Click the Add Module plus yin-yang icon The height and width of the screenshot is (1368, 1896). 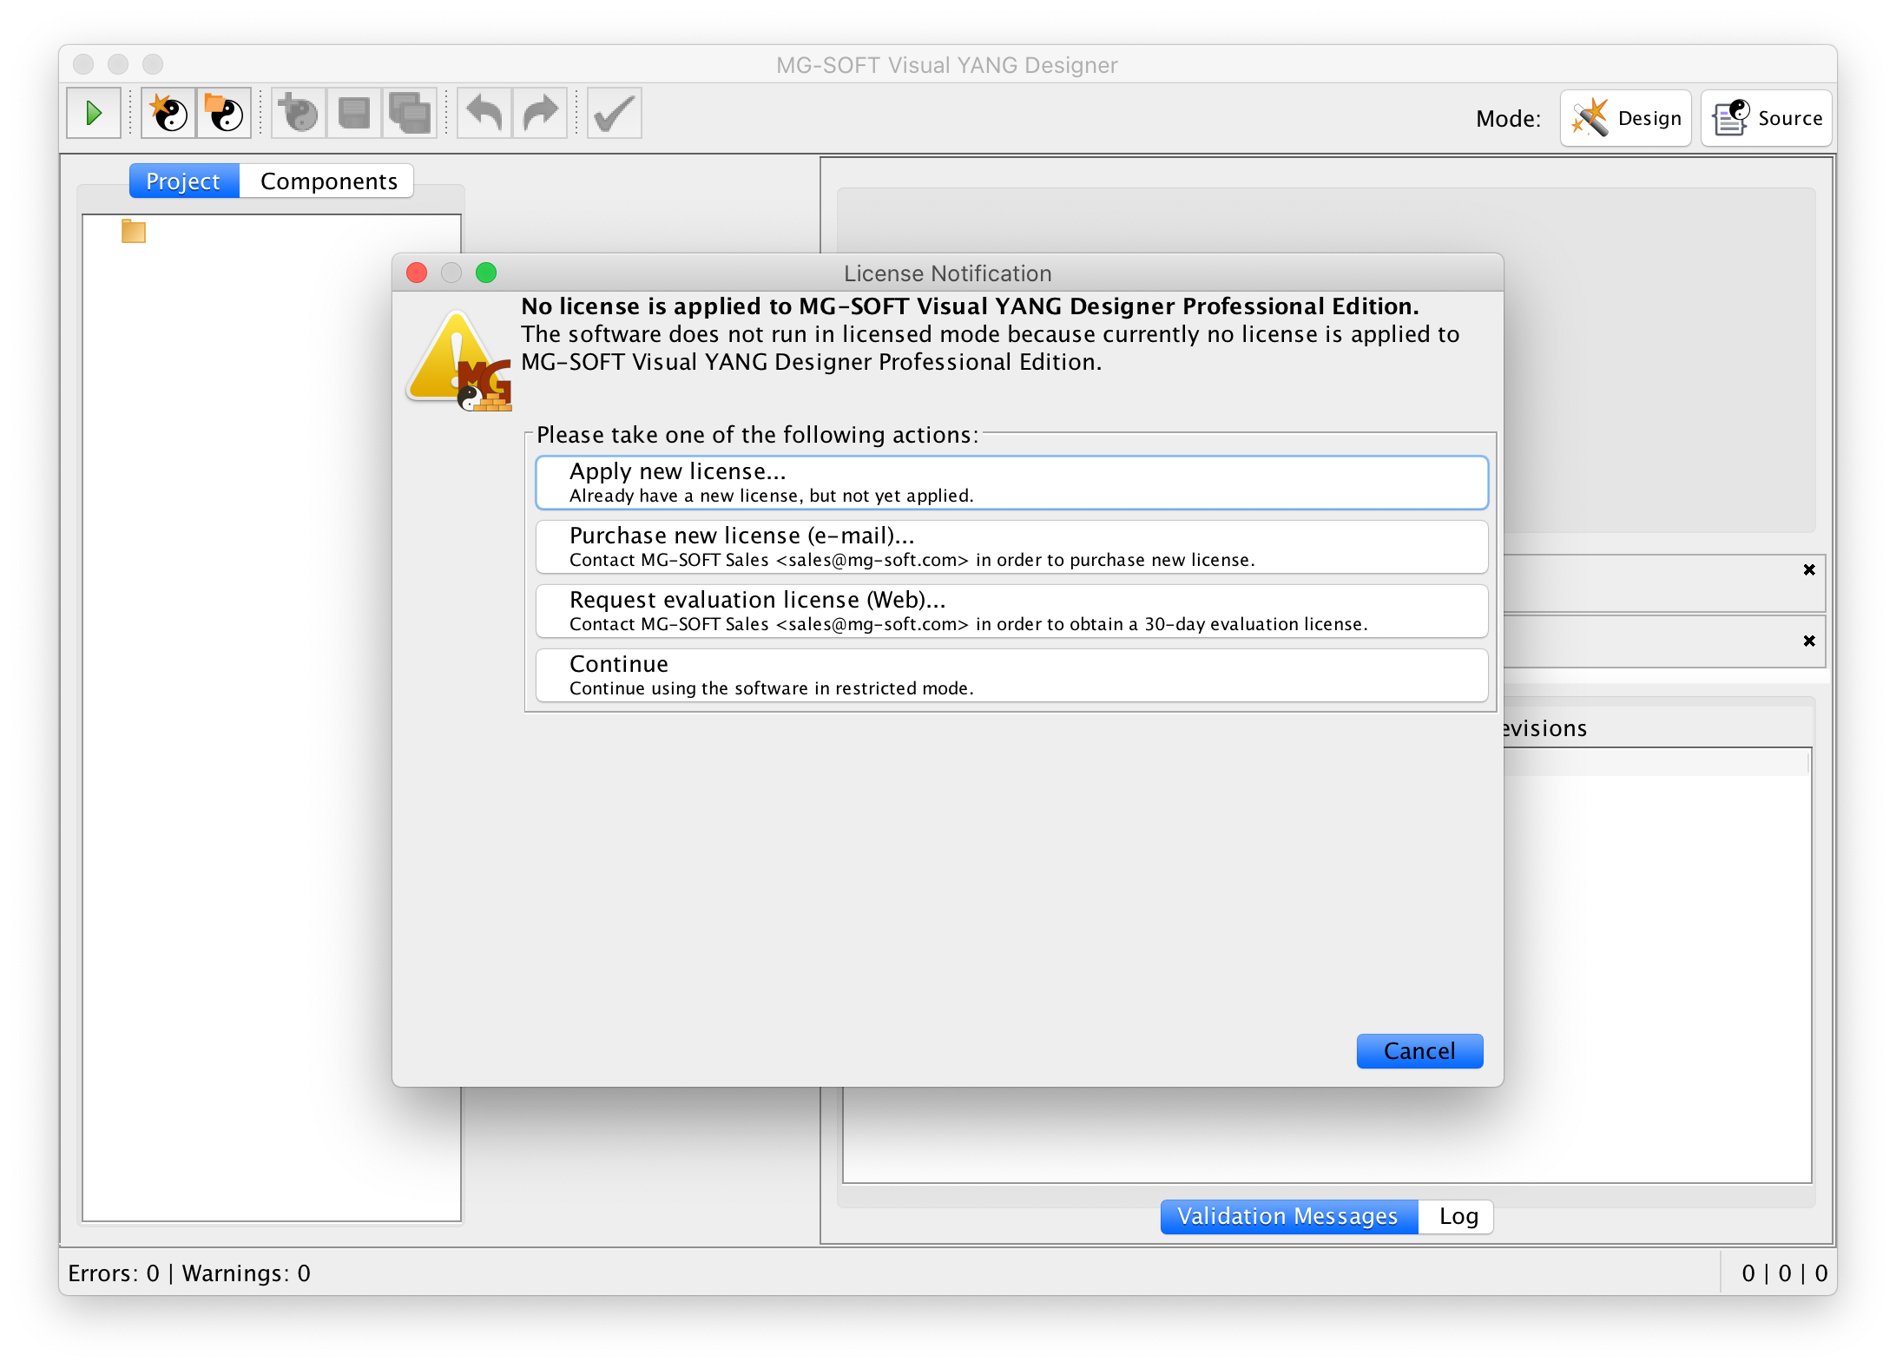tap(300, 114)
